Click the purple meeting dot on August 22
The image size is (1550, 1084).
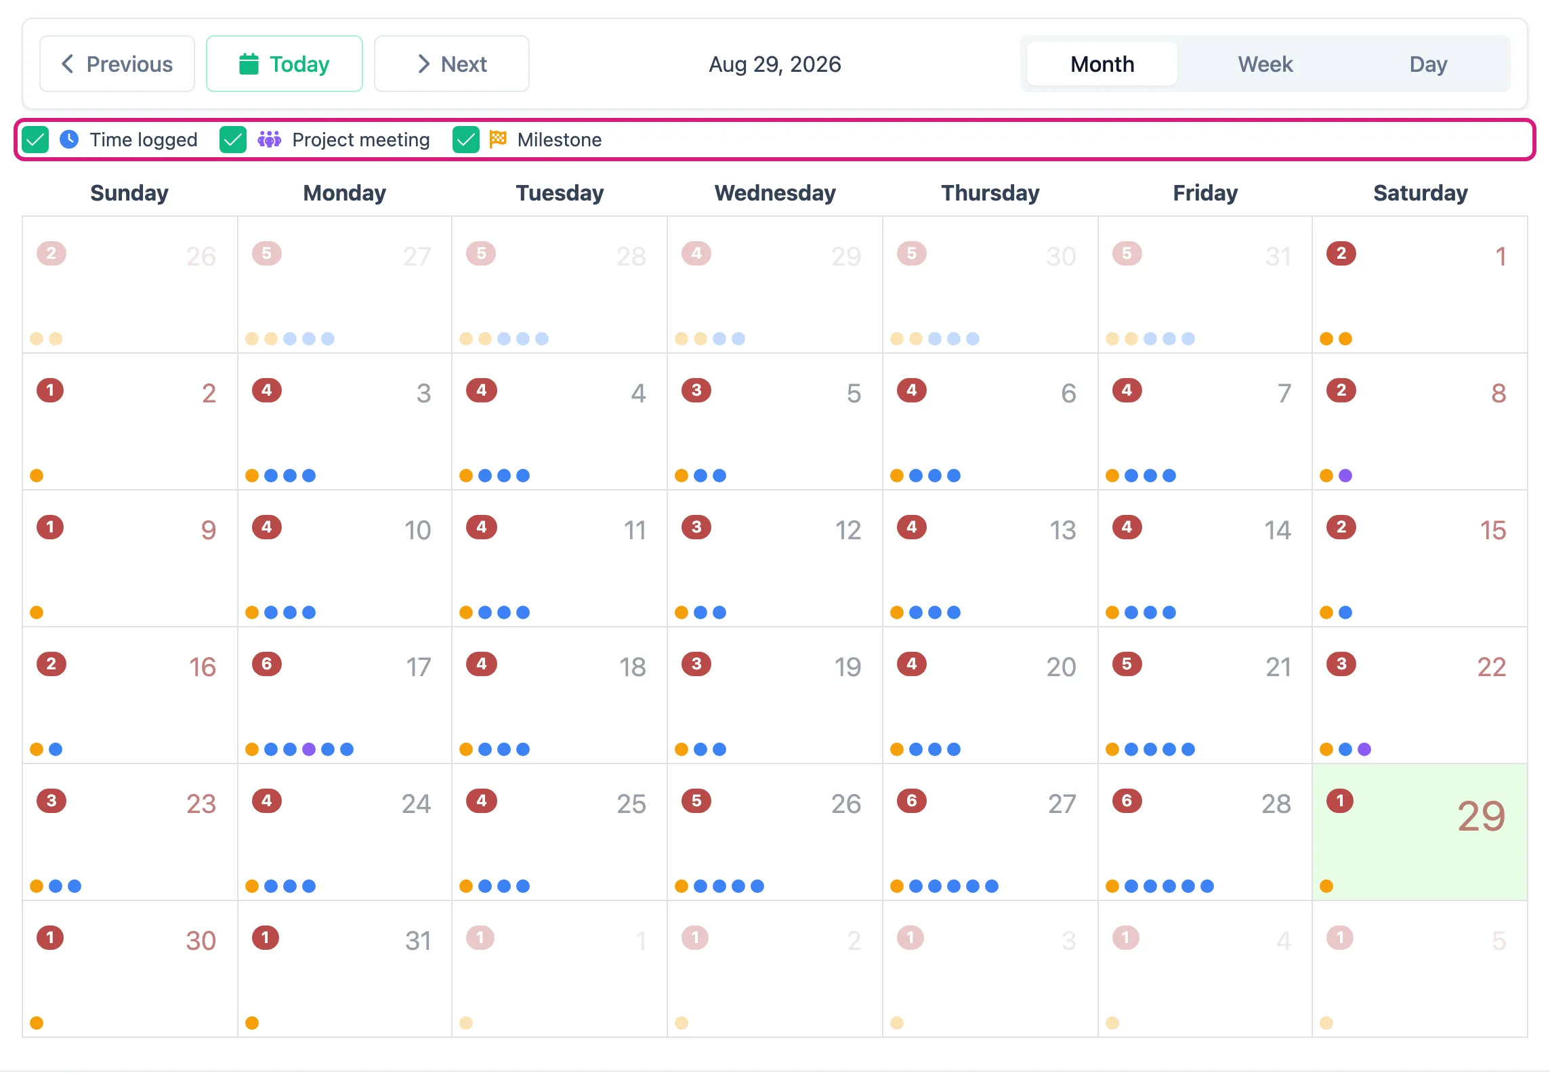(x=1364, y=749)
